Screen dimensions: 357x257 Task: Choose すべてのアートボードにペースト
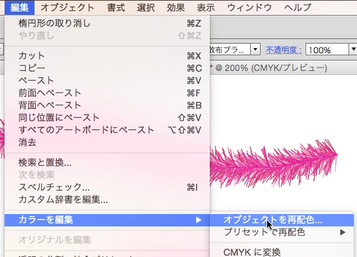(x=107, y=130)
